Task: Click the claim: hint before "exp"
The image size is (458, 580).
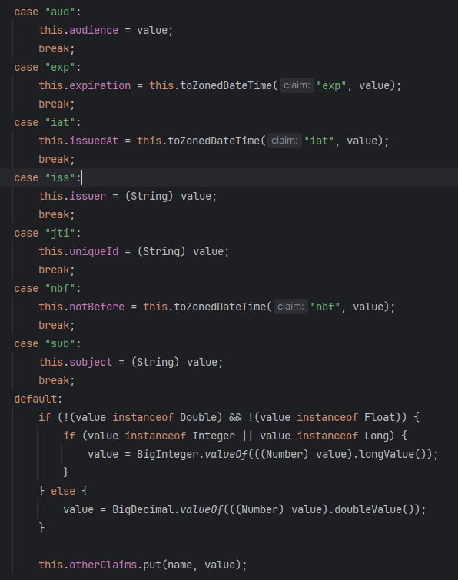Action: (297, 85)
